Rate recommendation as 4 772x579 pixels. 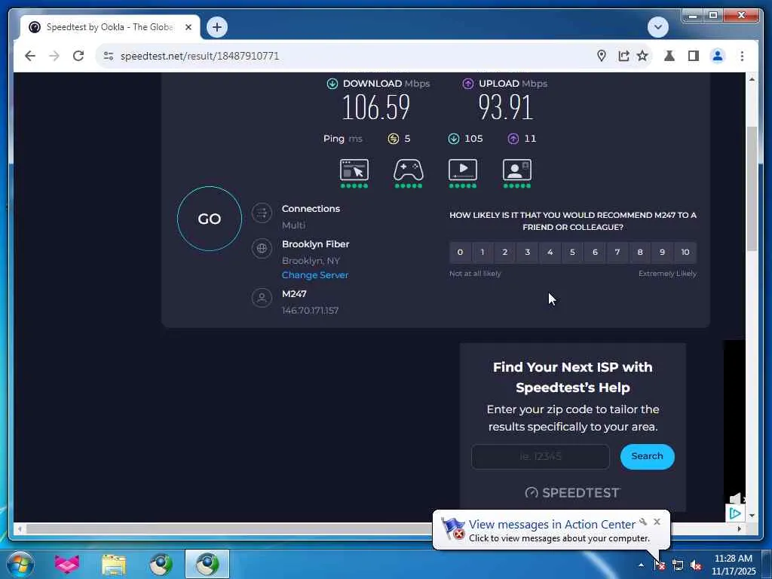[550, 252]
